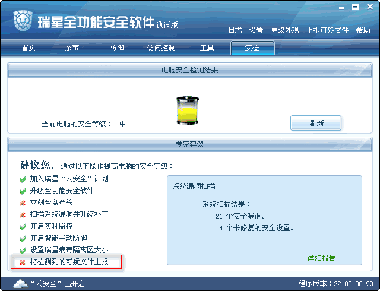The width and height of the screenshot is (380, 291).
Task: Close the Rising security window
Action: [x=370, y=7]
